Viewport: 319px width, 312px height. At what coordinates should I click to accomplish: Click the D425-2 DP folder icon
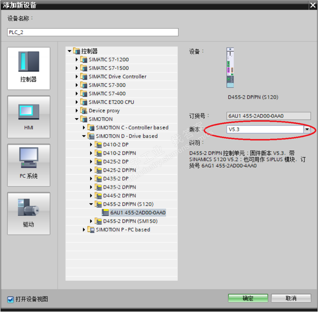(x=98, y=162)
